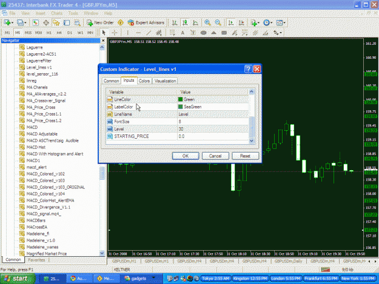This screenshot has height=284, width=379.
Task: Switch chart to line chart icon
Action: [195, 22]
